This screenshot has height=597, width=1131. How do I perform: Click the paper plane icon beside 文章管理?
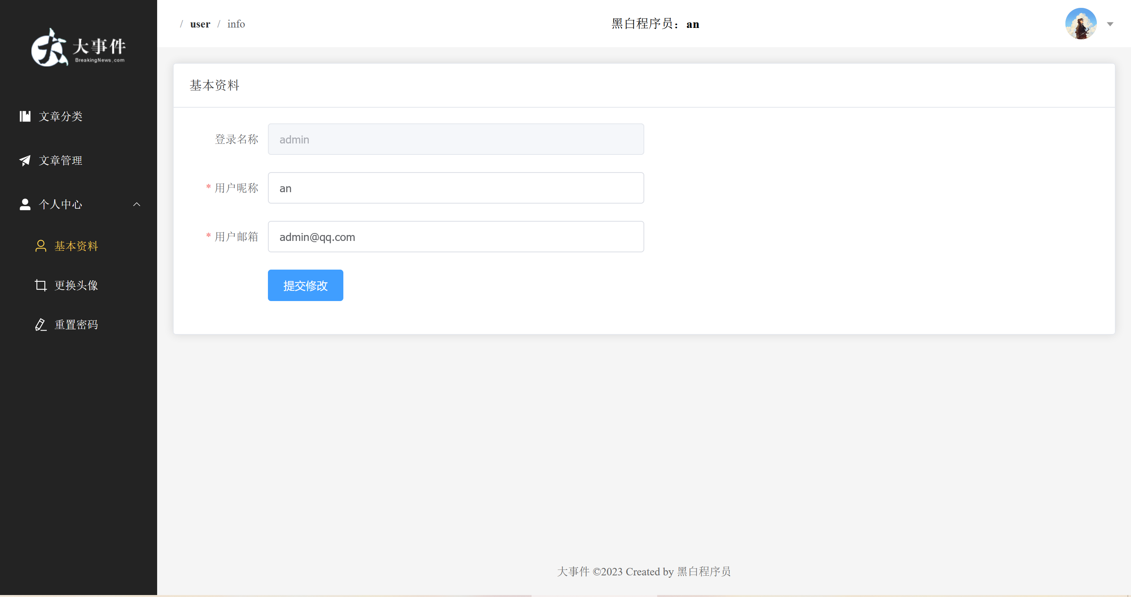[x=25, y=160]
